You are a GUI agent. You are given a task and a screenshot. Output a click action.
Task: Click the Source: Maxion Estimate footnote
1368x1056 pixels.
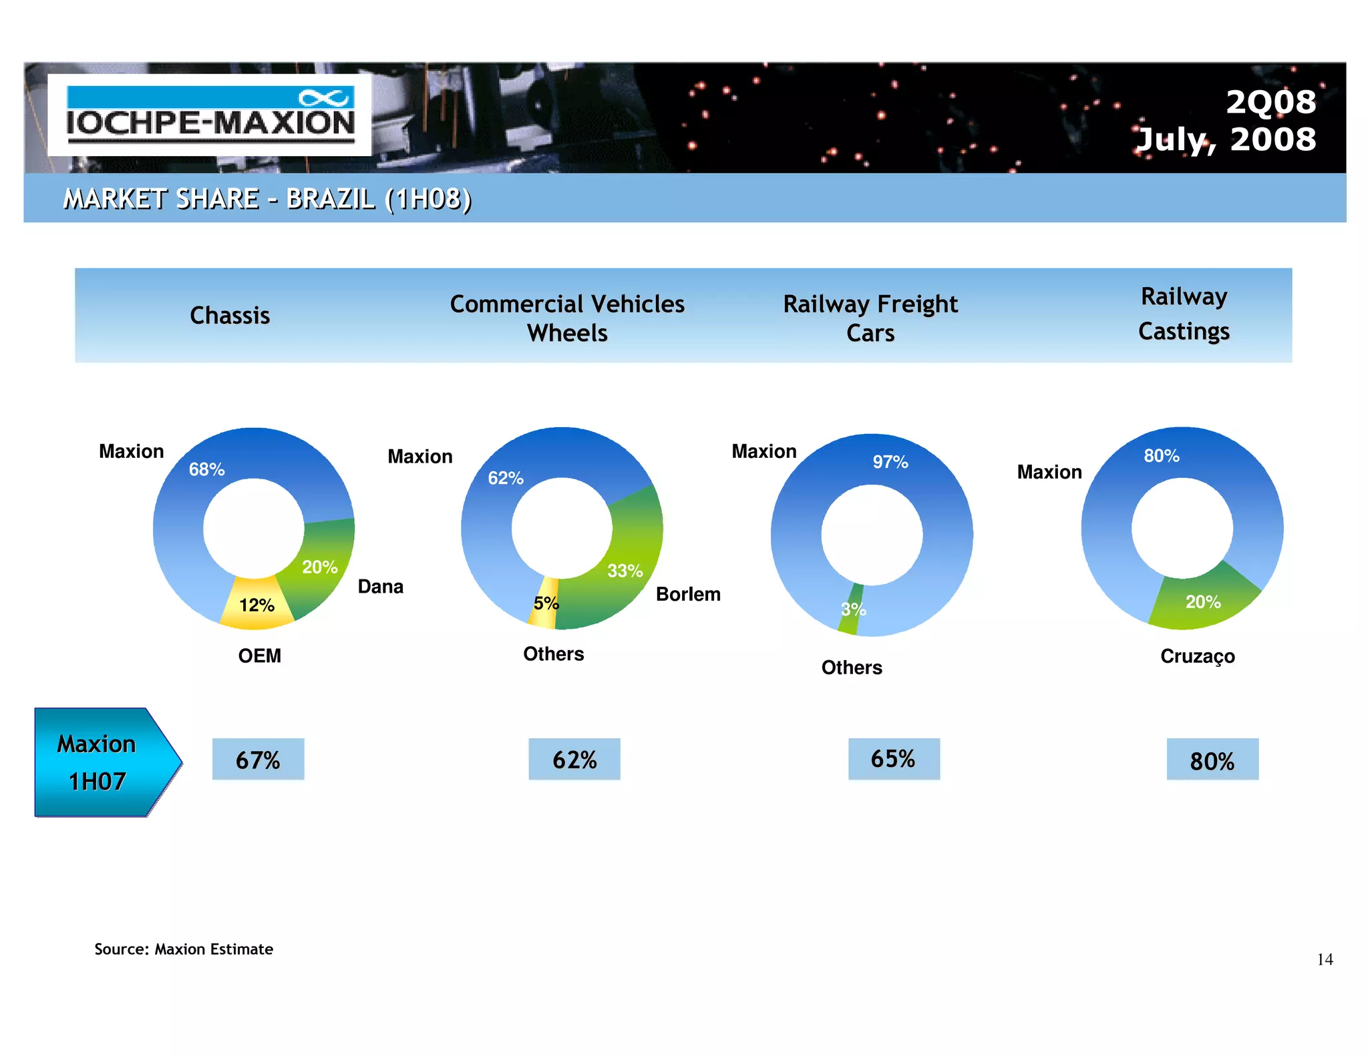tap(184, 949)
